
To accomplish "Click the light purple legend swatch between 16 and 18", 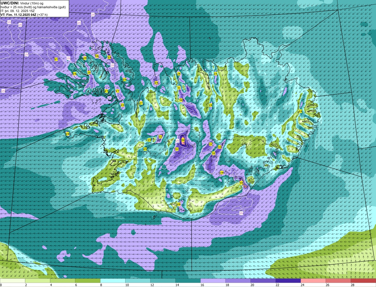I will point(213,281).
